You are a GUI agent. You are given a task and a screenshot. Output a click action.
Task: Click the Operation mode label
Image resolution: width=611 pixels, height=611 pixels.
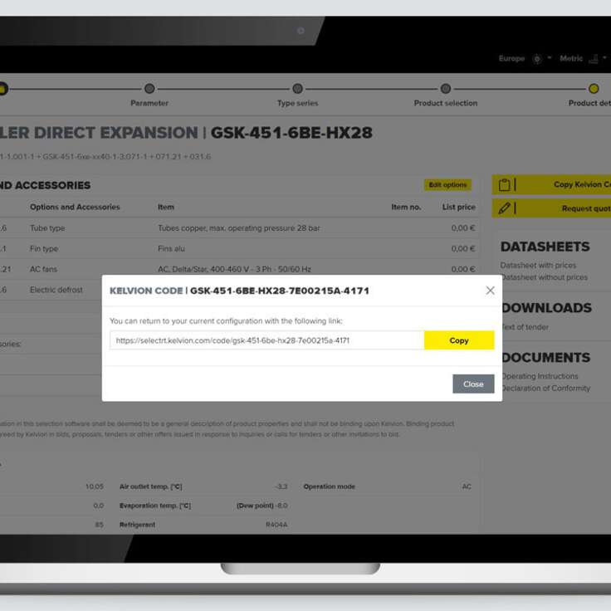330,486
